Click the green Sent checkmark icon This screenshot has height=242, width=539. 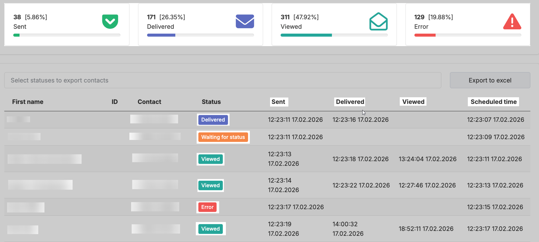110,21
